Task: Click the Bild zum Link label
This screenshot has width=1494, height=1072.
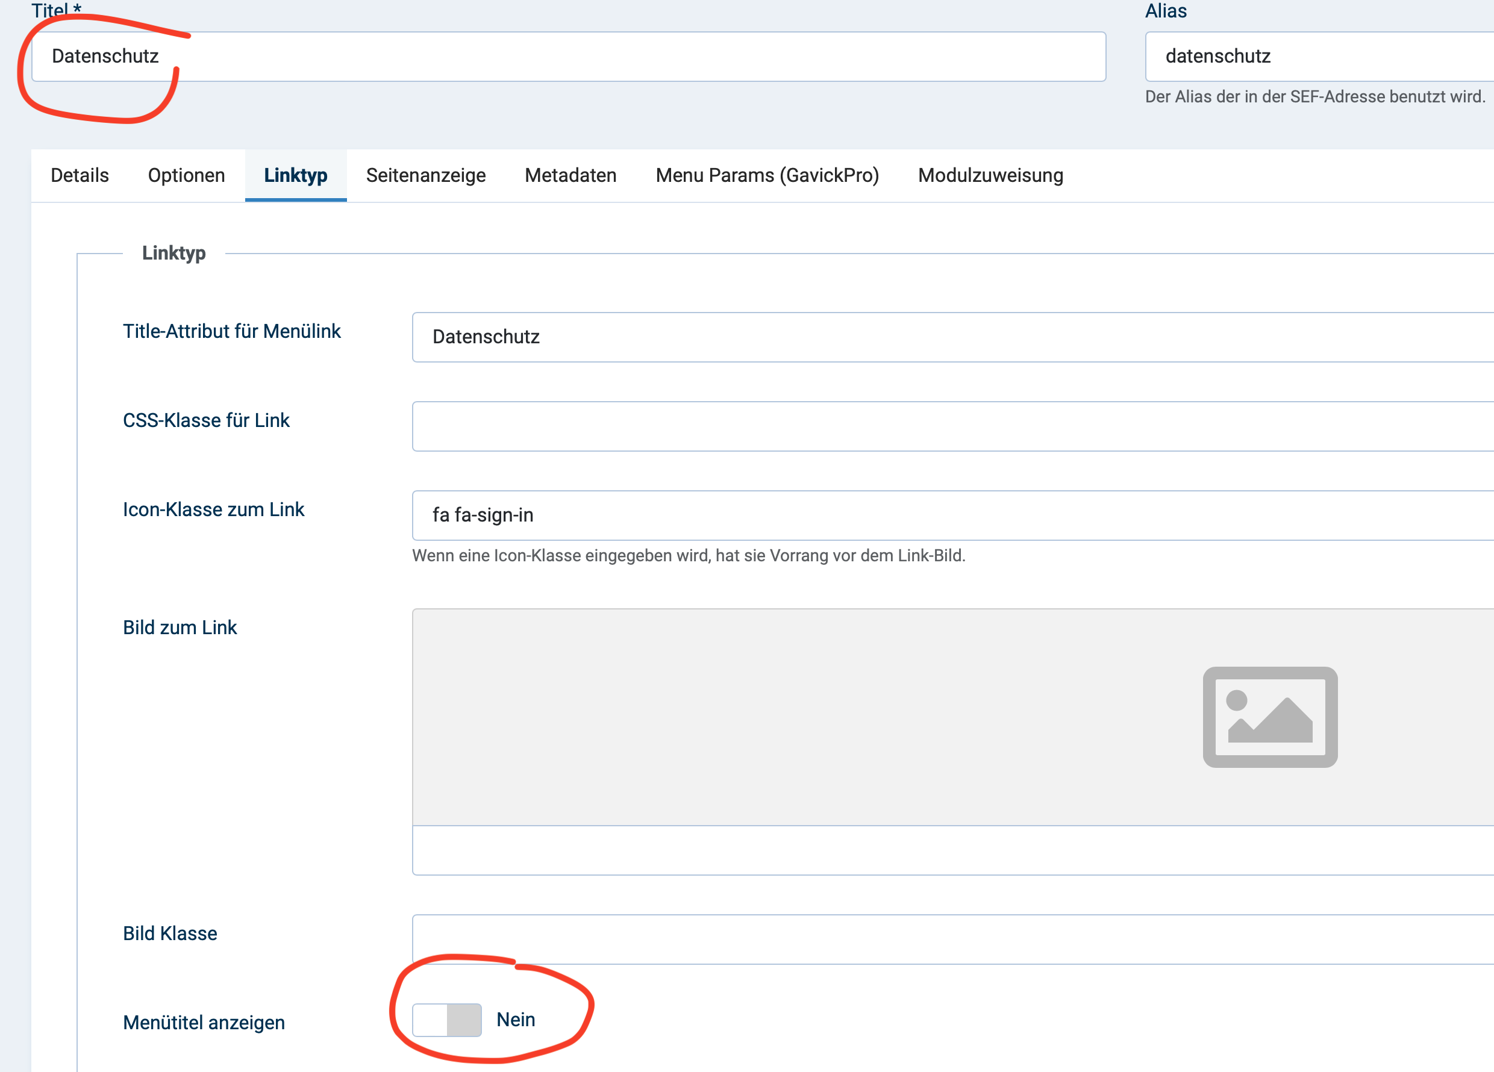Action: (x=179, y=627)
